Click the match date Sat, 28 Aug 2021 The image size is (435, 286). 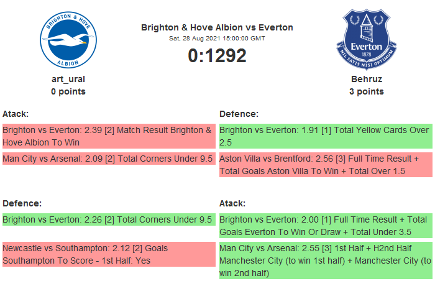pyautogui.click(x=217, y=39)
